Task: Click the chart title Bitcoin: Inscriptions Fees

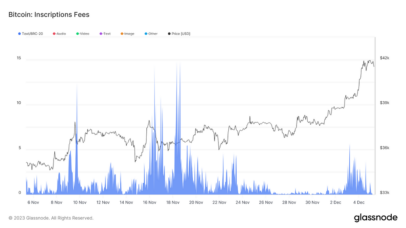Action: click(49, 15)
